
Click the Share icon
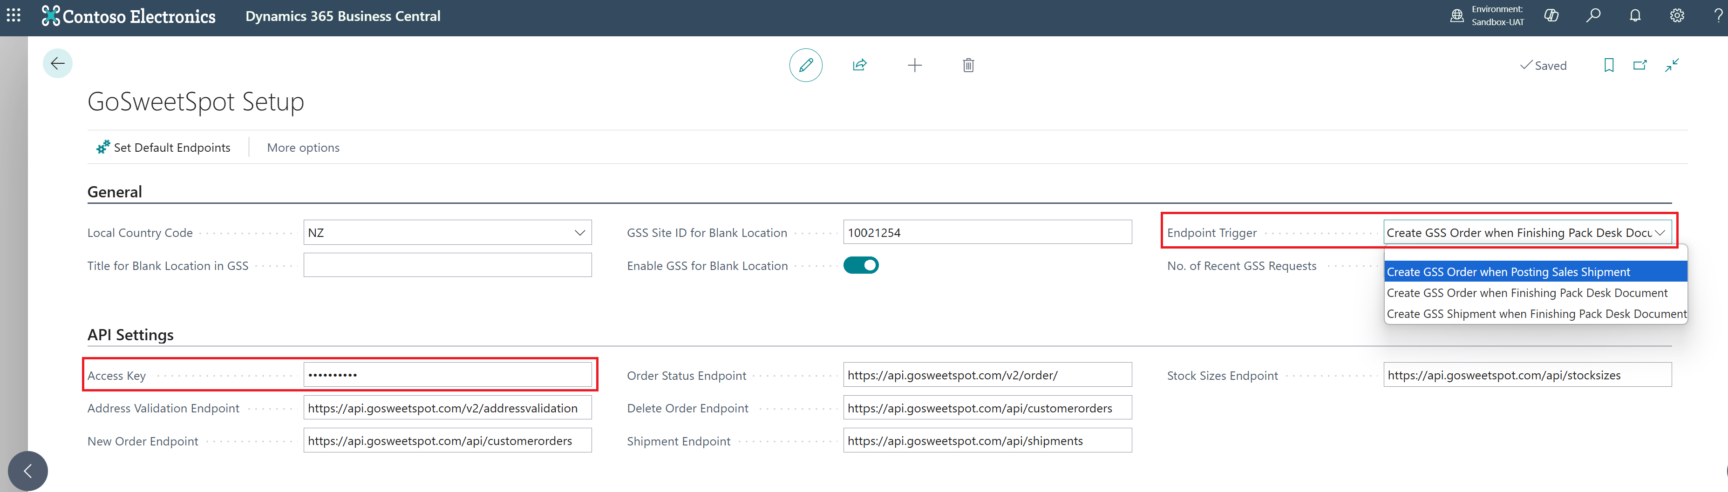(860, 65)
